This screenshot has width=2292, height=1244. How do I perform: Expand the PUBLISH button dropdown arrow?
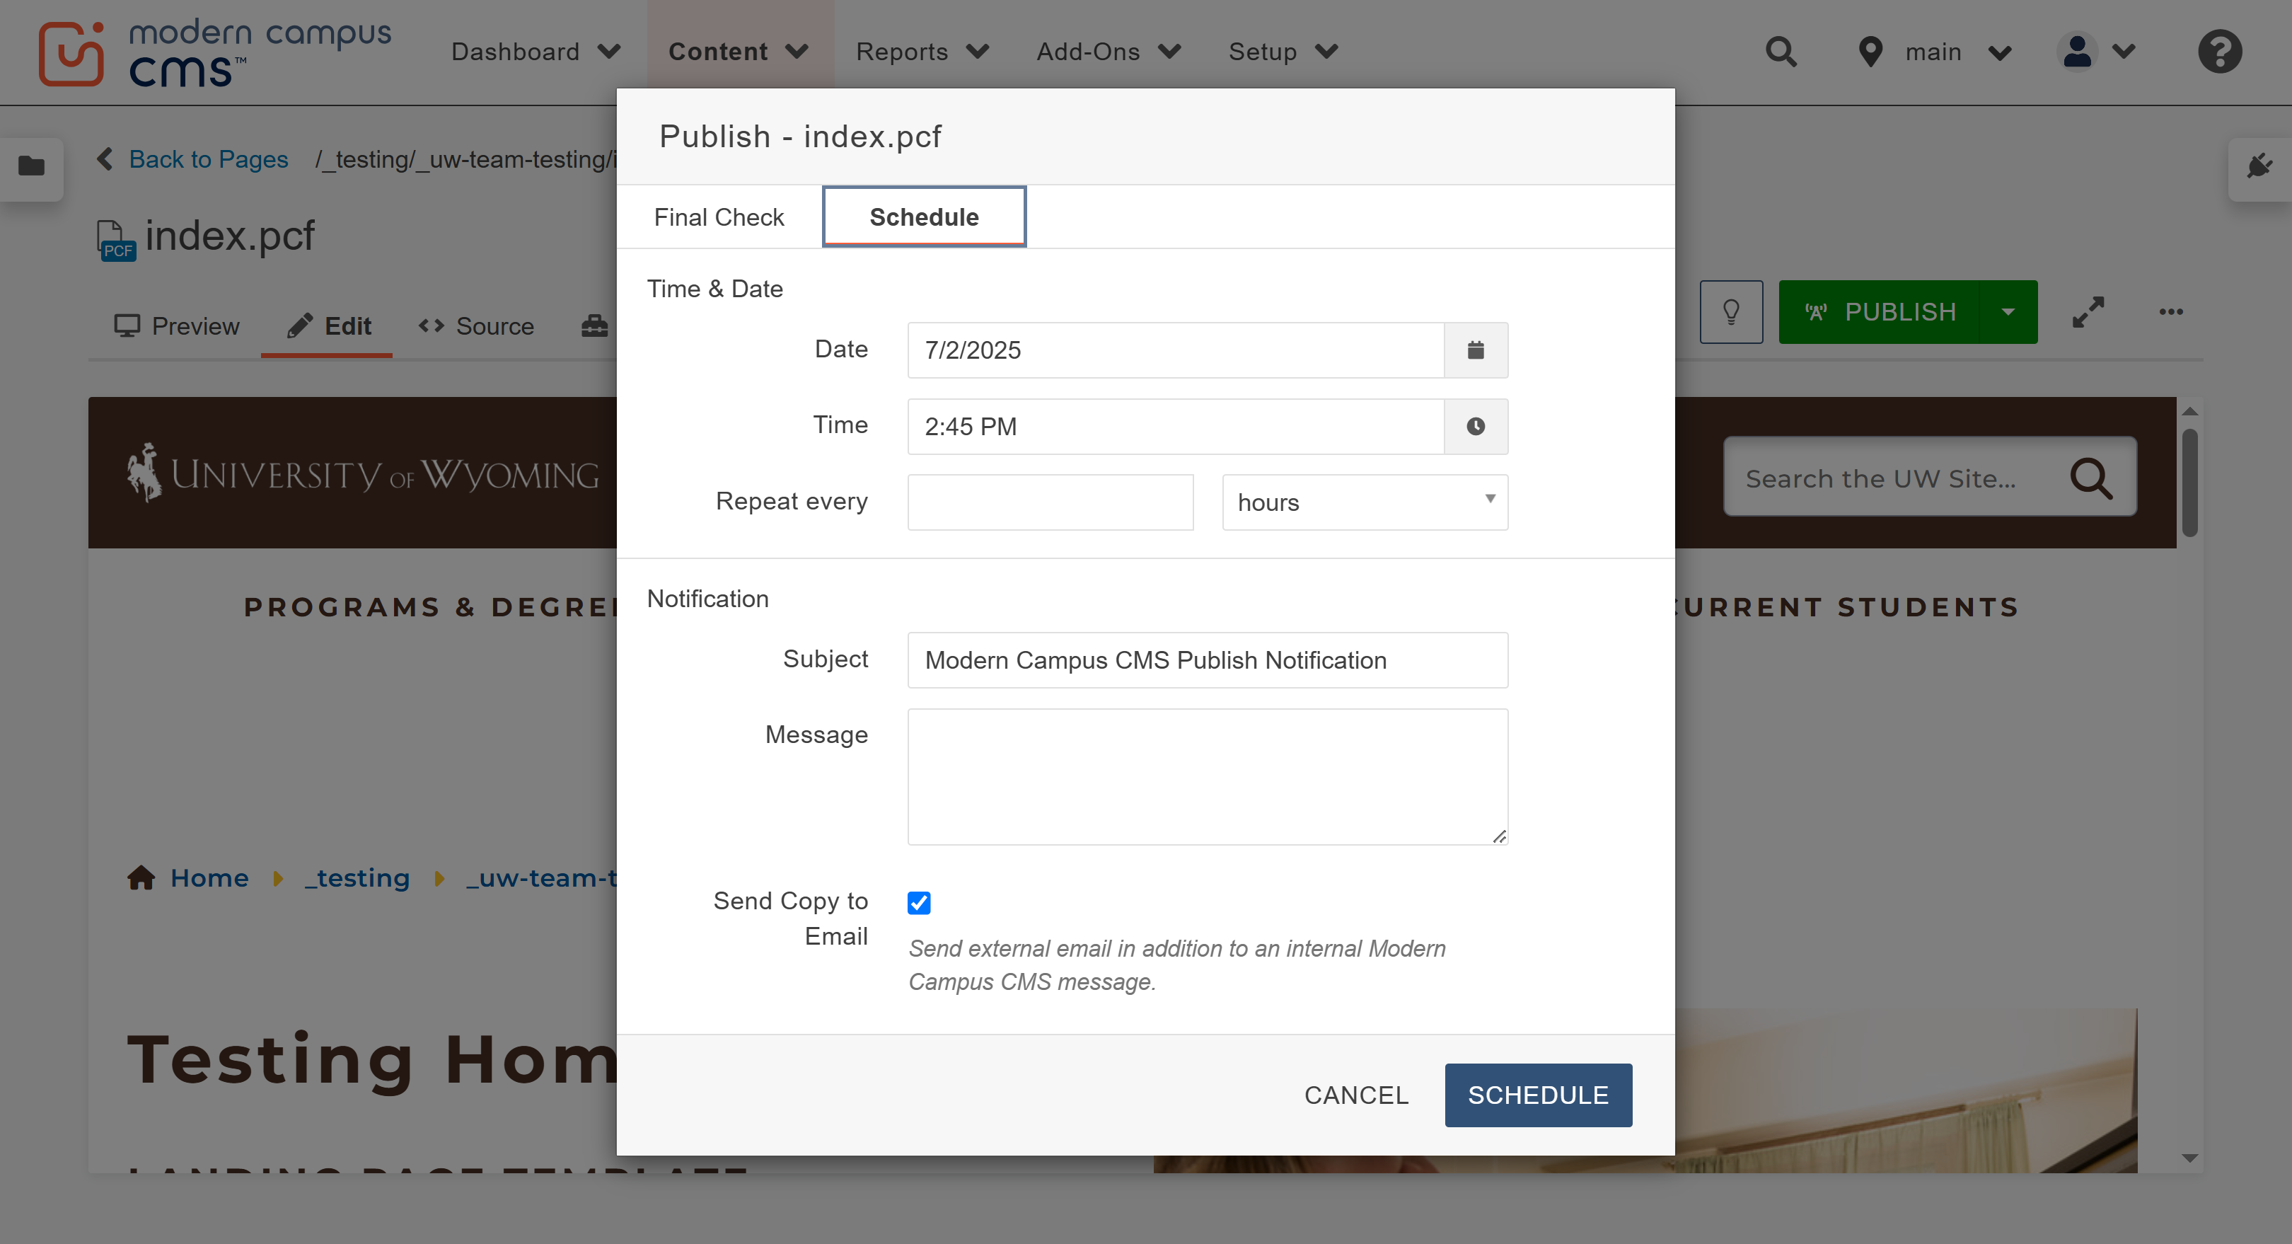coord(2009,311)
